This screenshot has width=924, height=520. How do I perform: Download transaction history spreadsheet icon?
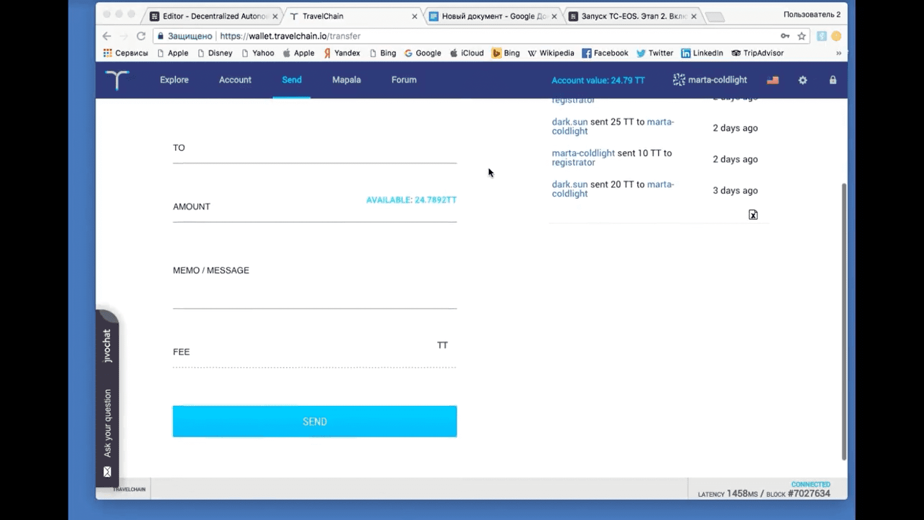[x=753, y=215]
